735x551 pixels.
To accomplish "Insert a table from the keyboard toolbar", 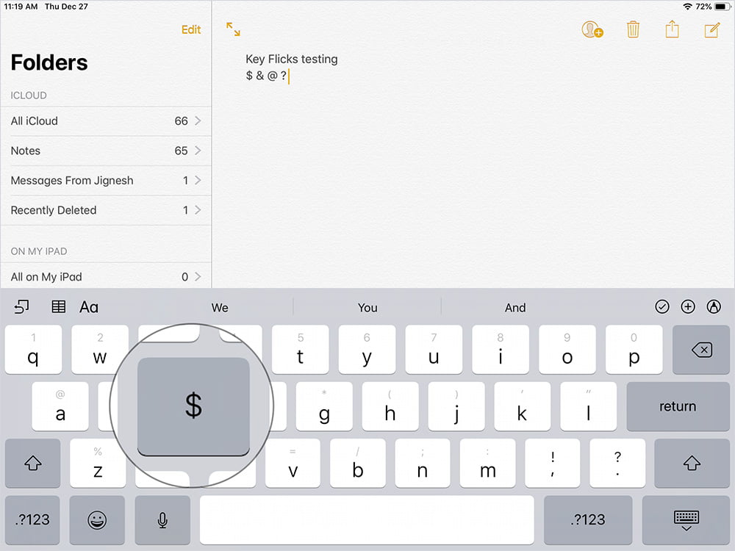I will pos(58,307).
